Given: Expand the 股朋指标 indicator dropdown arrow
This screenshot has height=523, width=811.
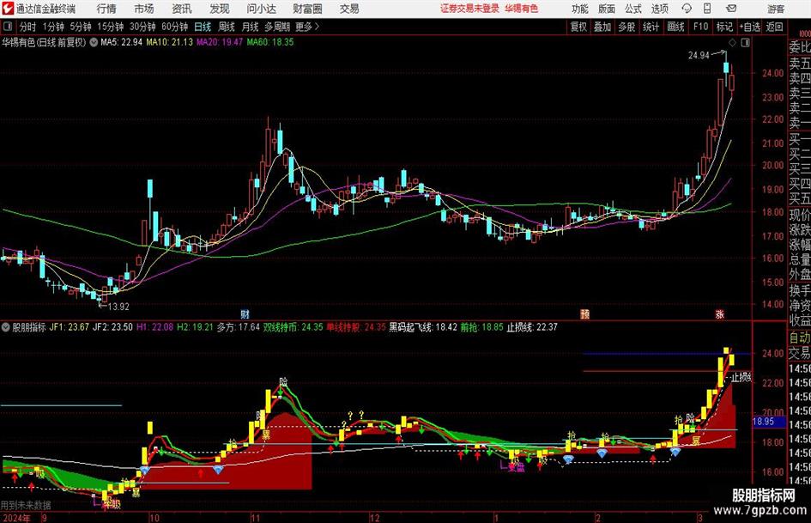Looking at the screenshot, I should point(6,327).
